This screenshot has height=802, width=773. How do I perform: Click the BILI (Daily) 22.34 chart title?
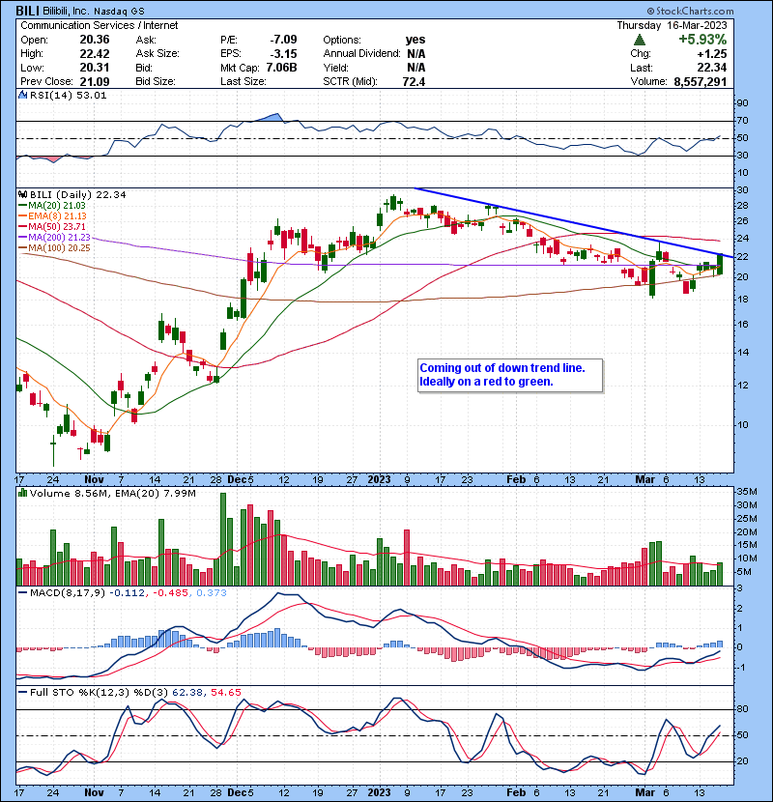pyautogui.click(x=77, y=195)
